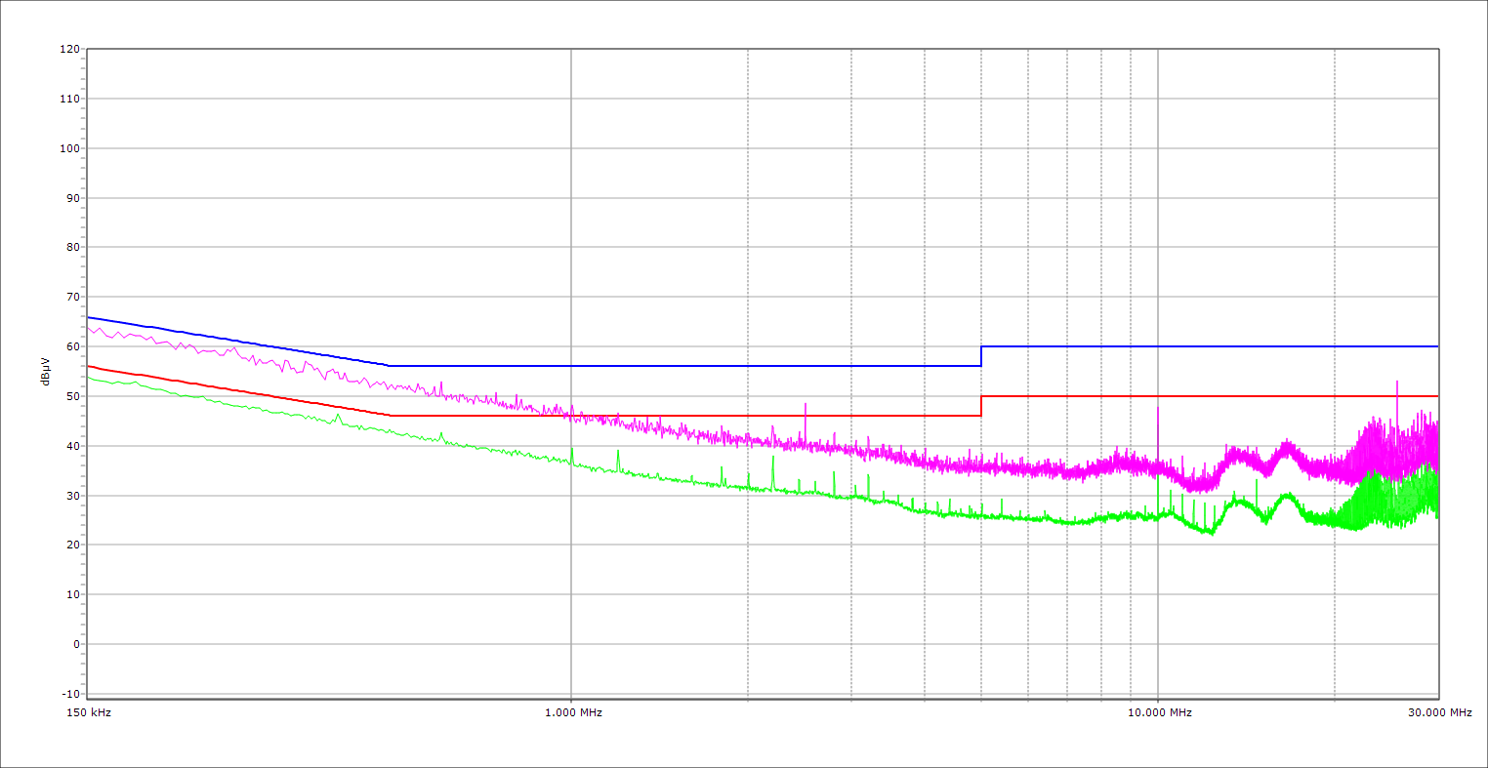1488x768 pixels.
Task: Select magenta spike peak exceeding the red limit
Action: tap(1396, 383)
